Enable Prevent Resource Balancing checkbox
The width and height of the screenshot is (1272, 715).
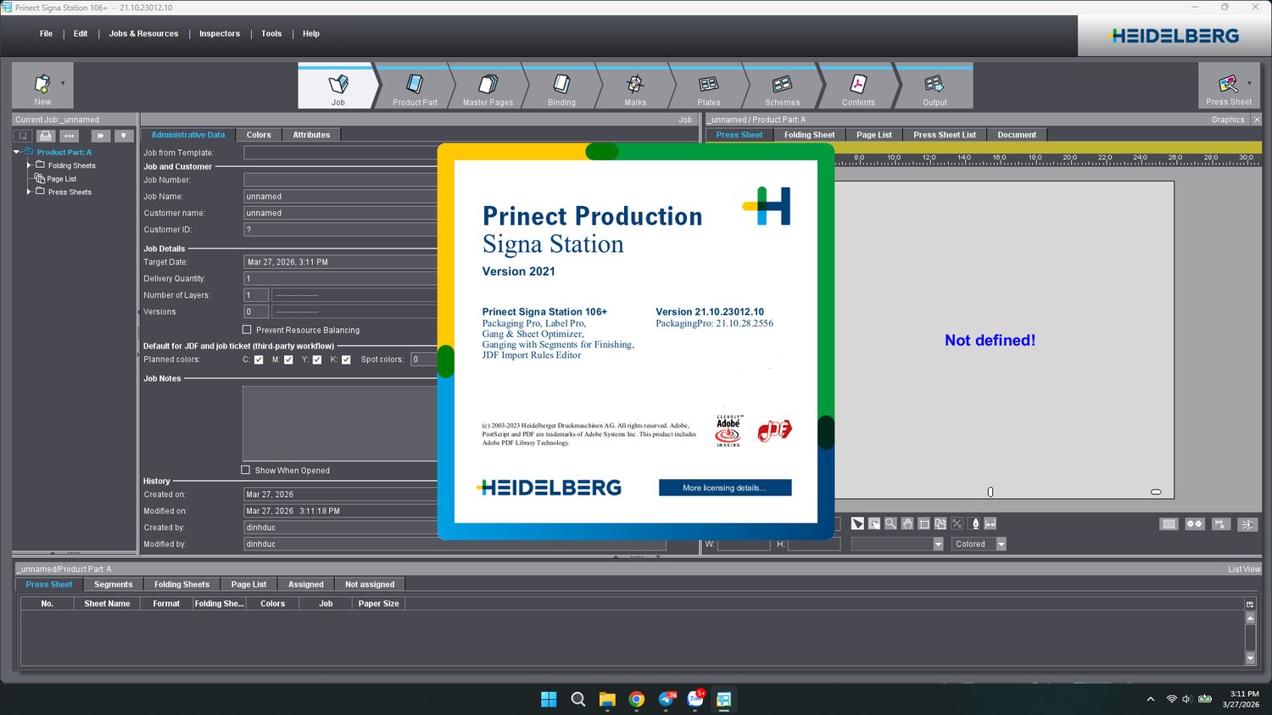pyautogui.click(x=247, y=330)
